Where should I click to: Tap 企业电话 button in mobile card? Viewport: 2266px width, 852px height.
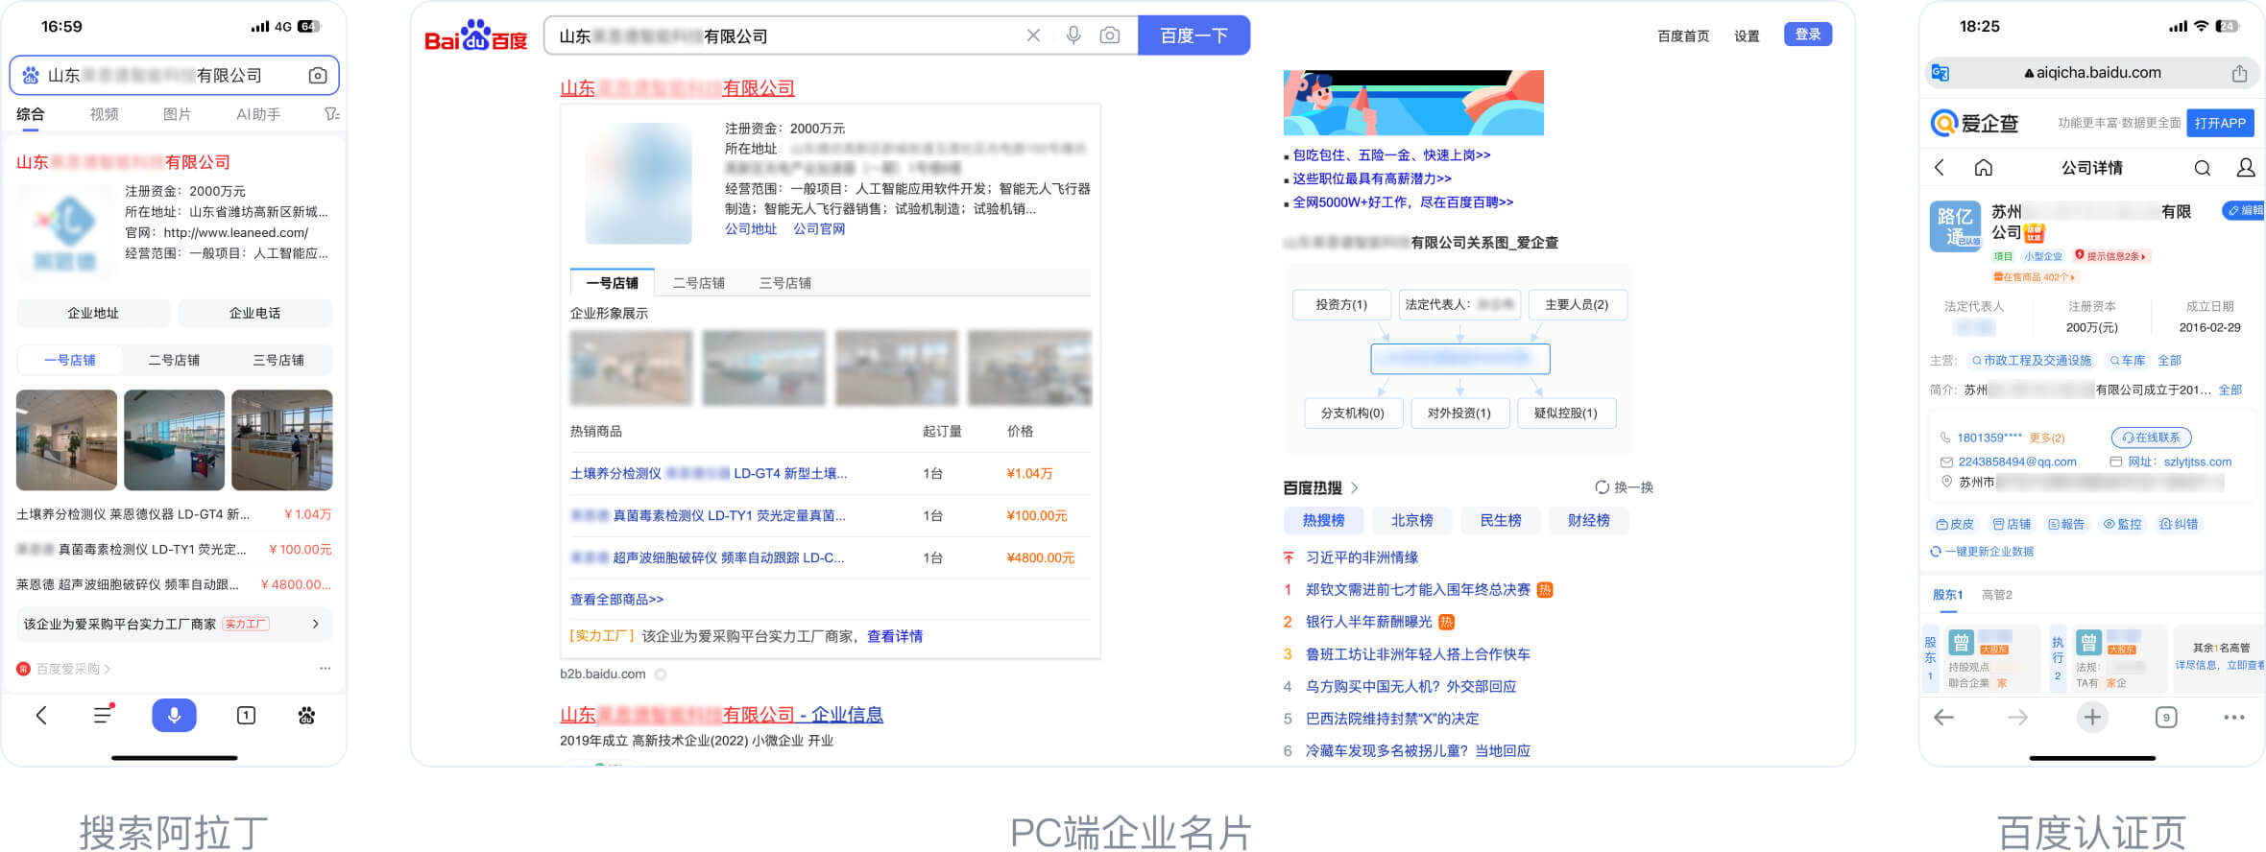coord(254,313)
